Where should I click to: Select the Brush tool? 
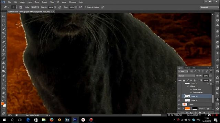(x=3, y=46)
